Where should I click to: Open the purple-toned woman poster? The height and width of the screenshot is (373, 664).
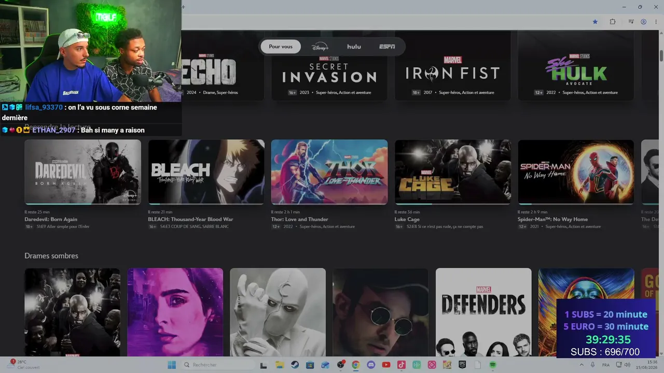click(175, 312)
